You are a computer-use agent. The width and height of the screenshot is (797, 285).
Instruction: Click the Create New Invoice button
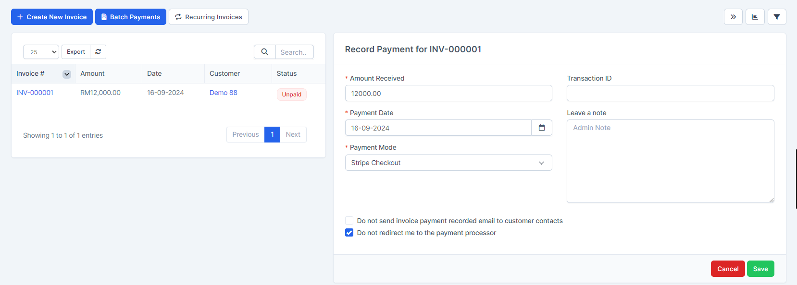52,17
